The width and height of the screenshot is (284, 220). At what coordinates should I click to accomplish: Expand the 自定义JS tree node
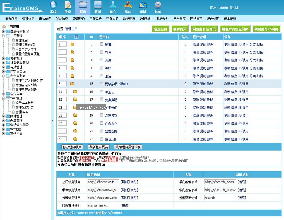(x=4, y=94)
